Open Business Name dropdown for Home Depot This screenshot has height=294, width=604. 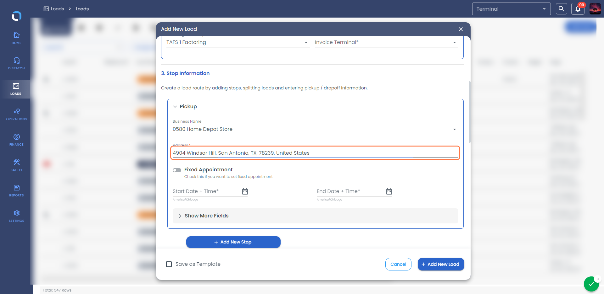click(315, 129)
